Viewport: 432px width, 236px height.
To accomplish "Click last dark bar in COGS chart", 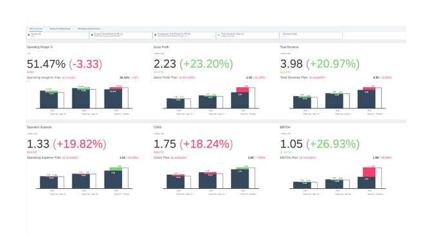I will pyautogui.click(x=240, y=179).
